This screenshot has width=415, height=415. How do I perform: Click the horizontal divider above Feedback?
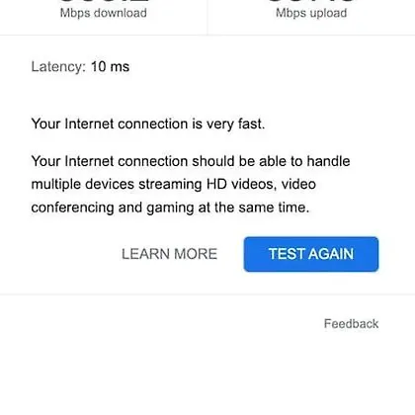click(x=207, y=294)
